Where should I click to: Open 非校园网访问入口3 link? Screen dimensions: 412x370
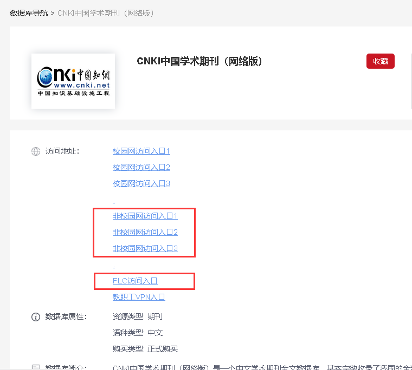[x=145, y=249]
